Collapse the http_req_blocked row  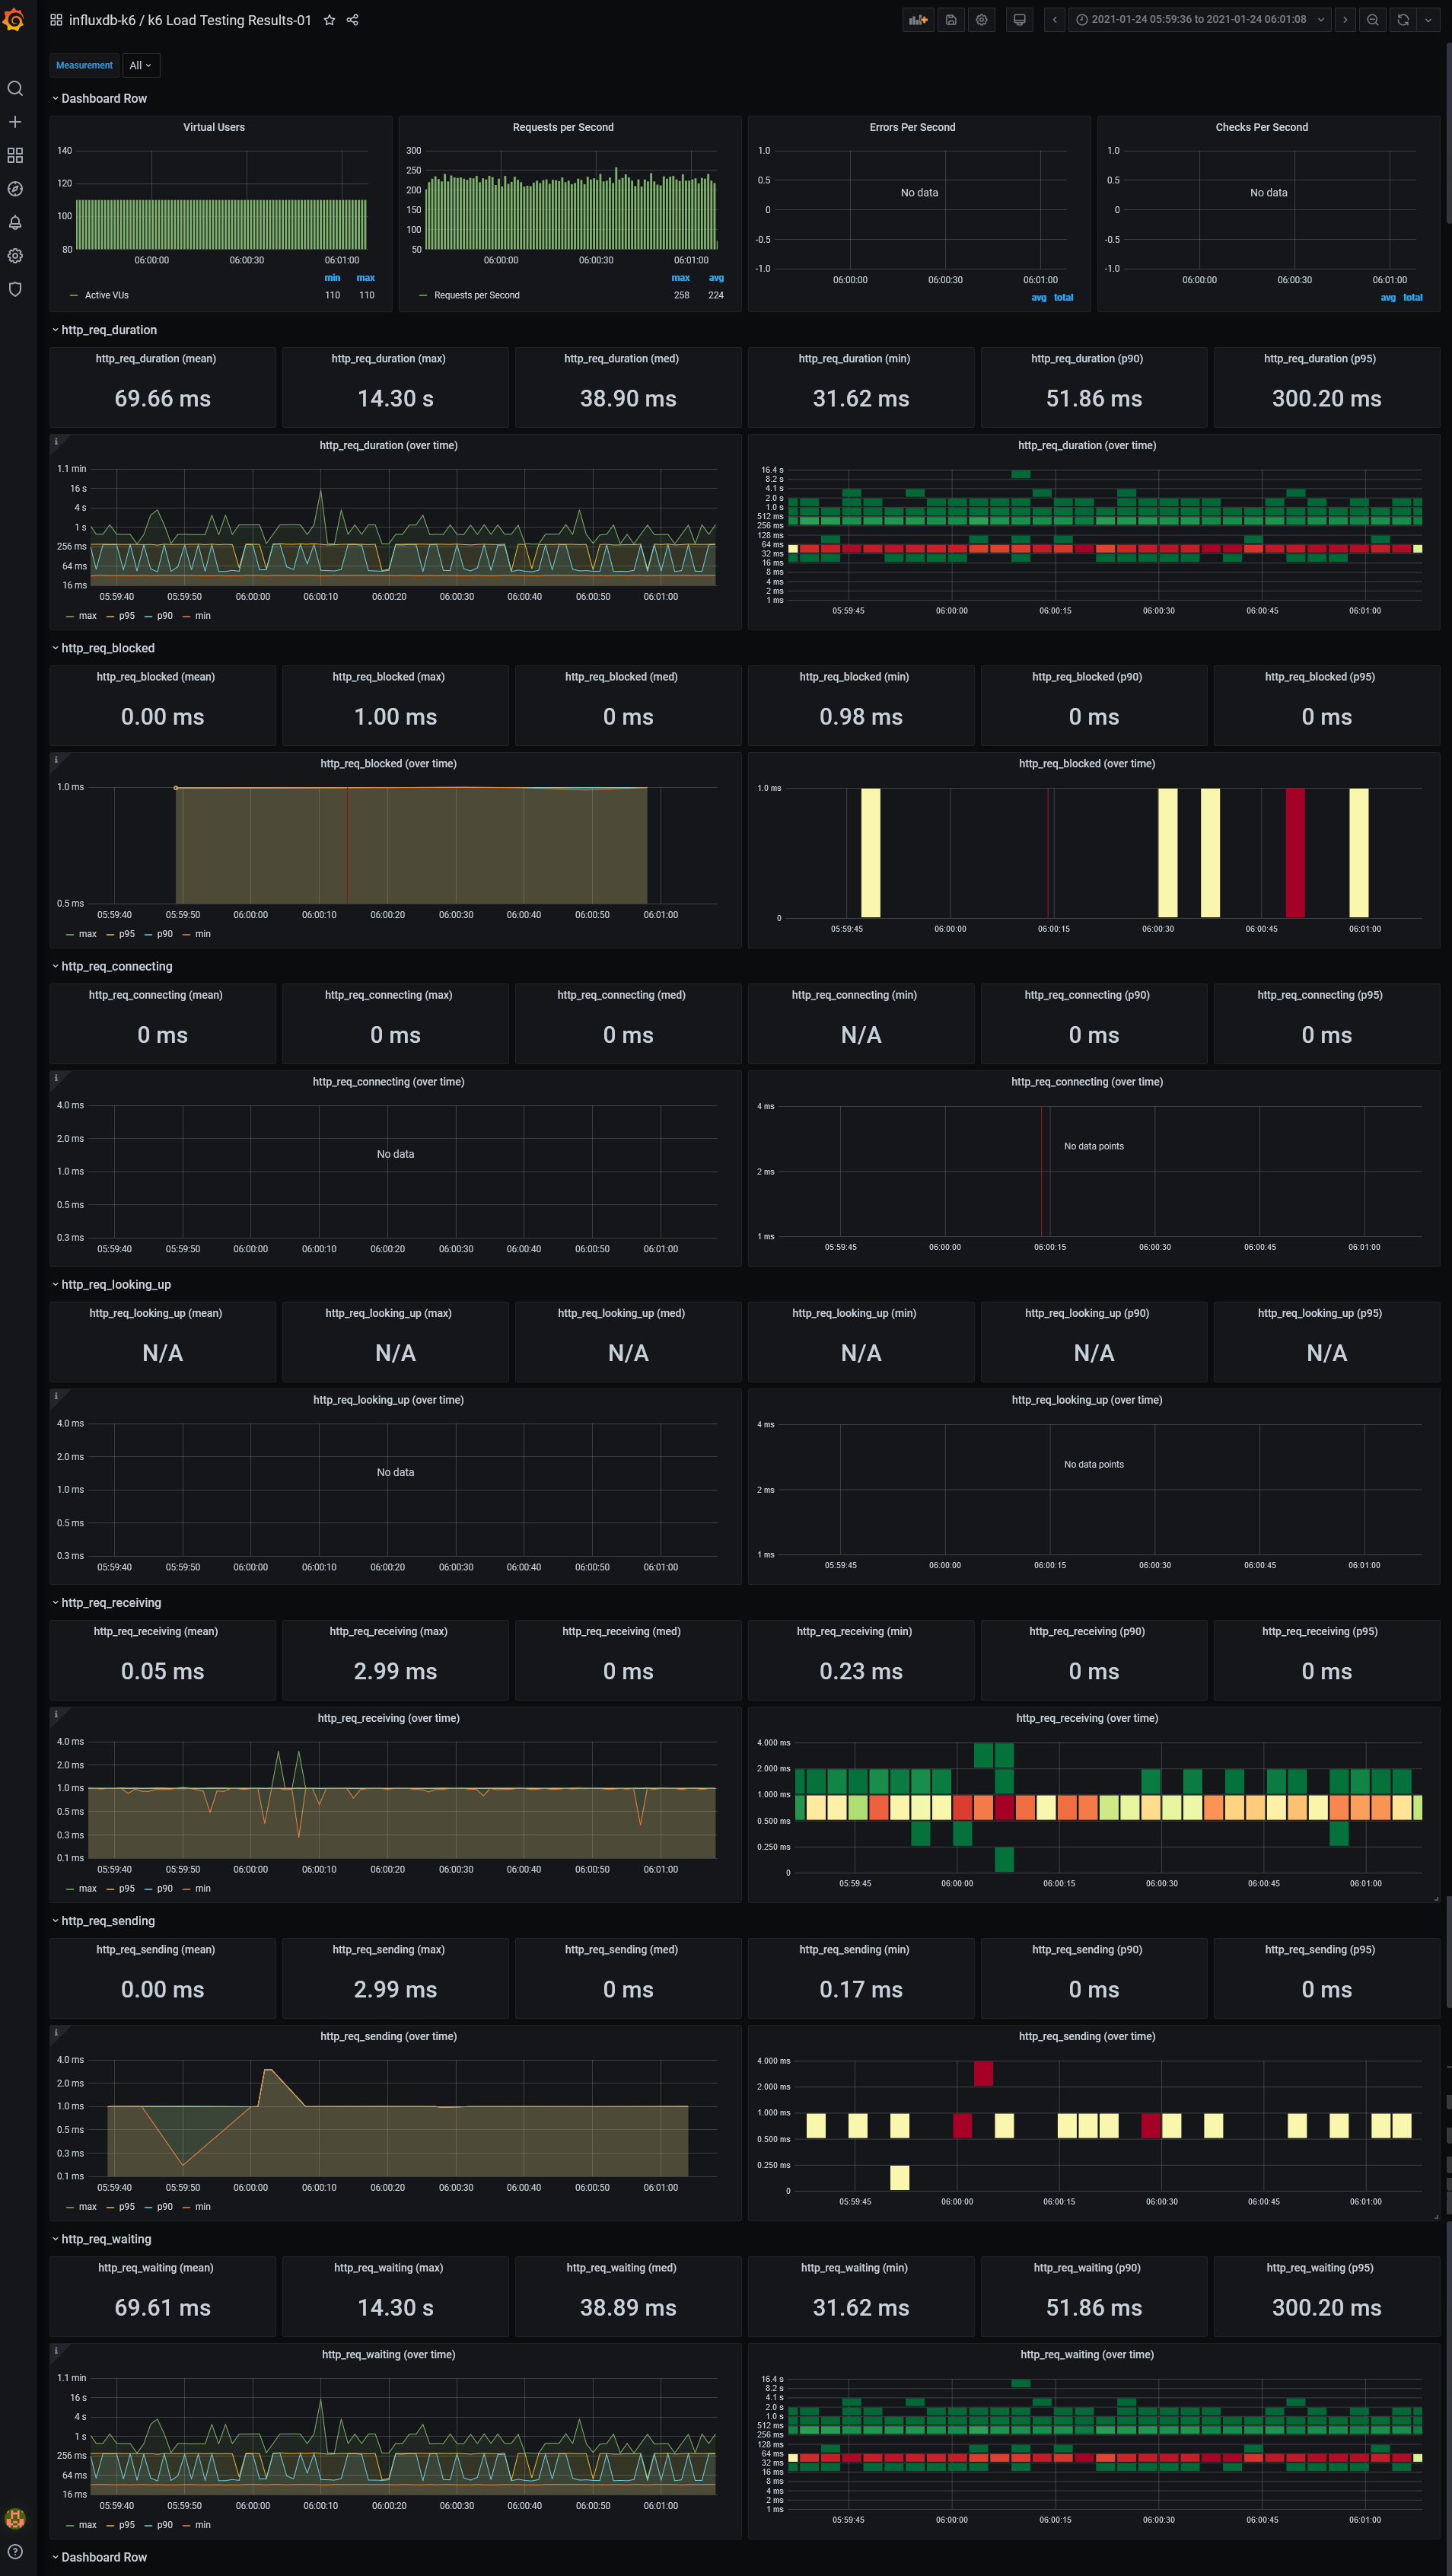pos(107,648)
